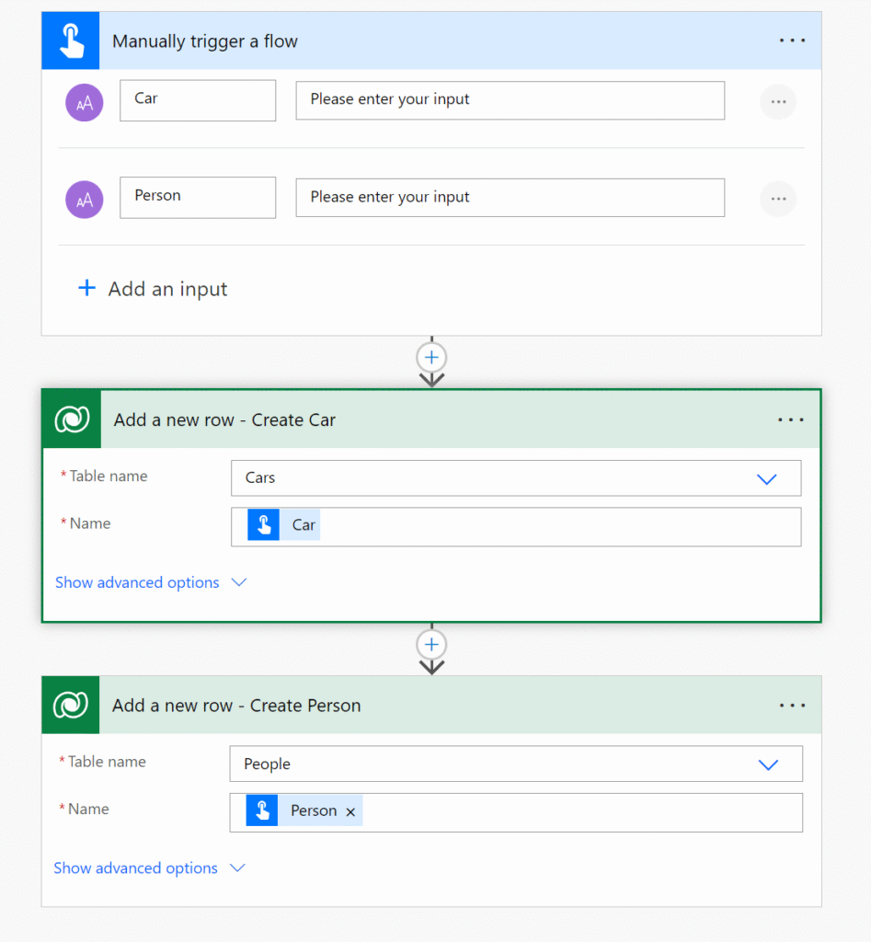
Task: Click Show advanced options link in Create Person
Action: click(136, 867)
